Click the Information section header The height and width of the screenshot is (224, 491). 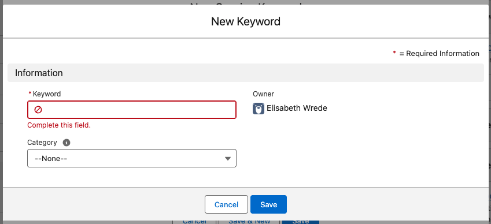(245, 73)
